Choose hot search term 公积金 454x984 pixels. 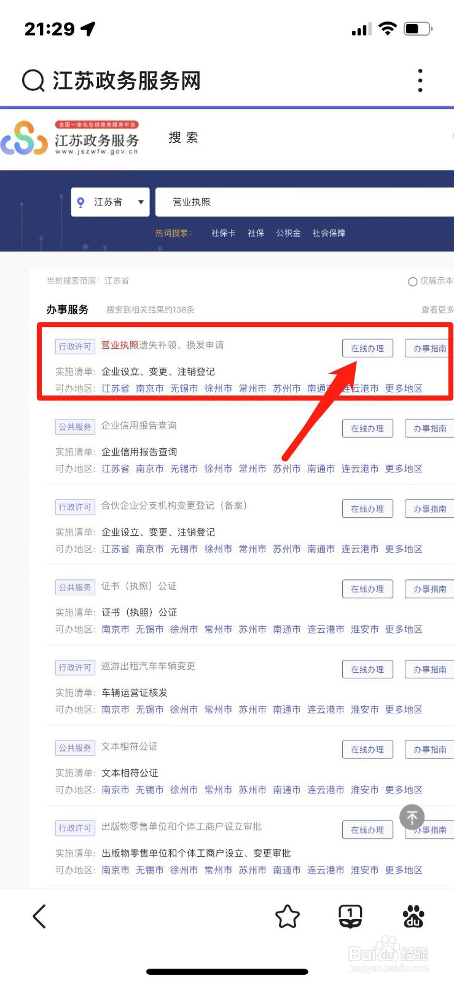[x=288, y=233]
